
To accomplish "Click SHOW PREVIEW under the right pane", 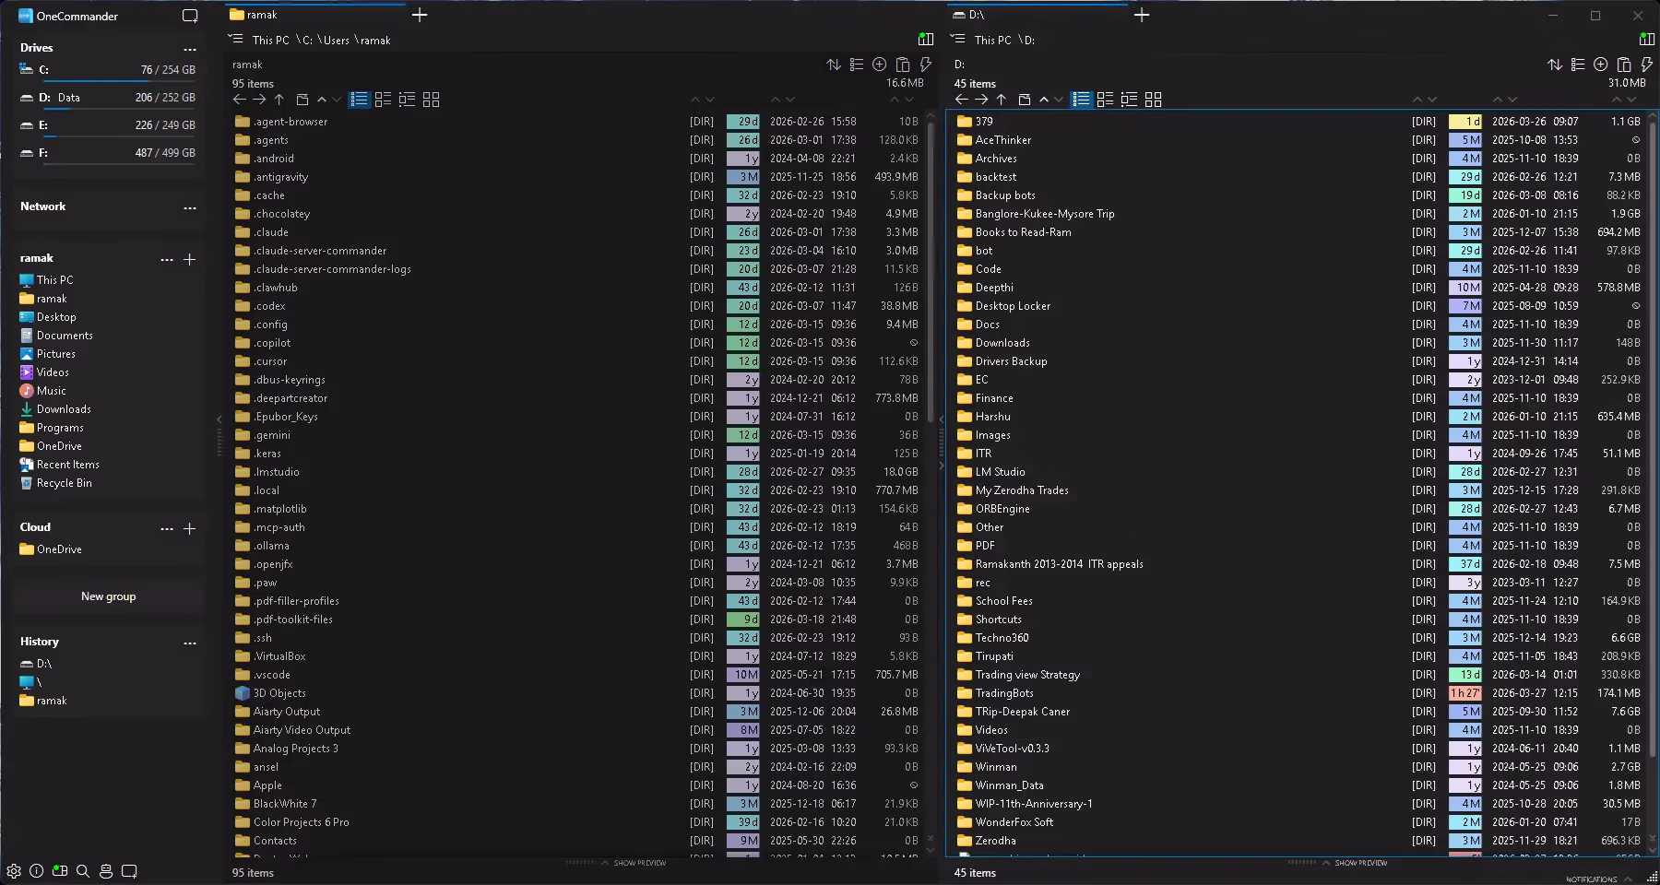I will pyautogui.click(x=1360, y=863).
